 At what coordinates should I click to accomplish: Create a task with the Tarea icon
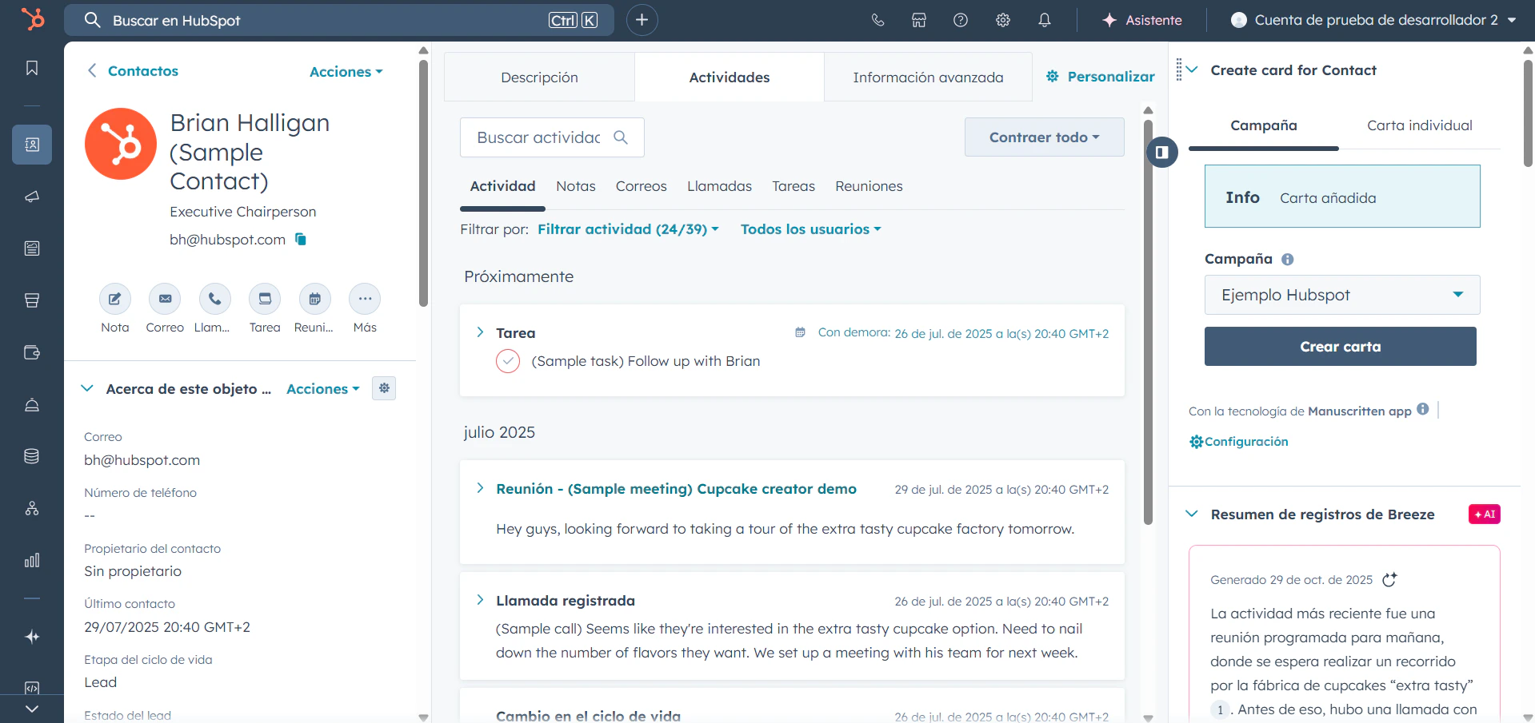(265, 299)
